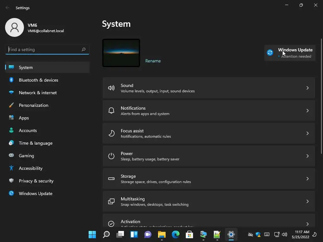The image size is (323, 242).
Task: Click the Time & language clock icon
Action: coord(11,143)
